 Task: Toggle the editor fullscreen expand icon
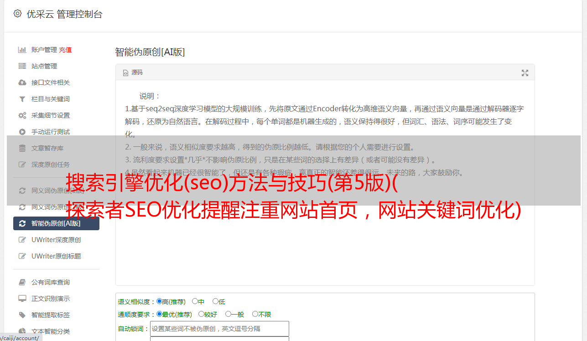[525, 73]
